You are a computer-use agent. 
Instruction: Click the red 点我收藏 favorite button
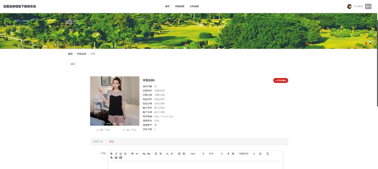[281, 80]
